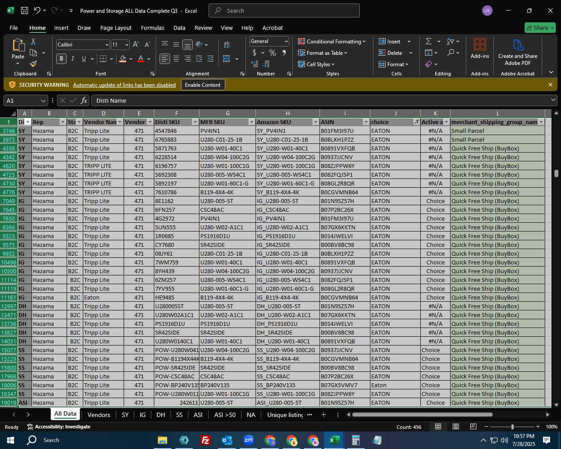The image size is (561, 449).
Task: Adjust the zoom slider handle
Action: (x=512, y=427)
